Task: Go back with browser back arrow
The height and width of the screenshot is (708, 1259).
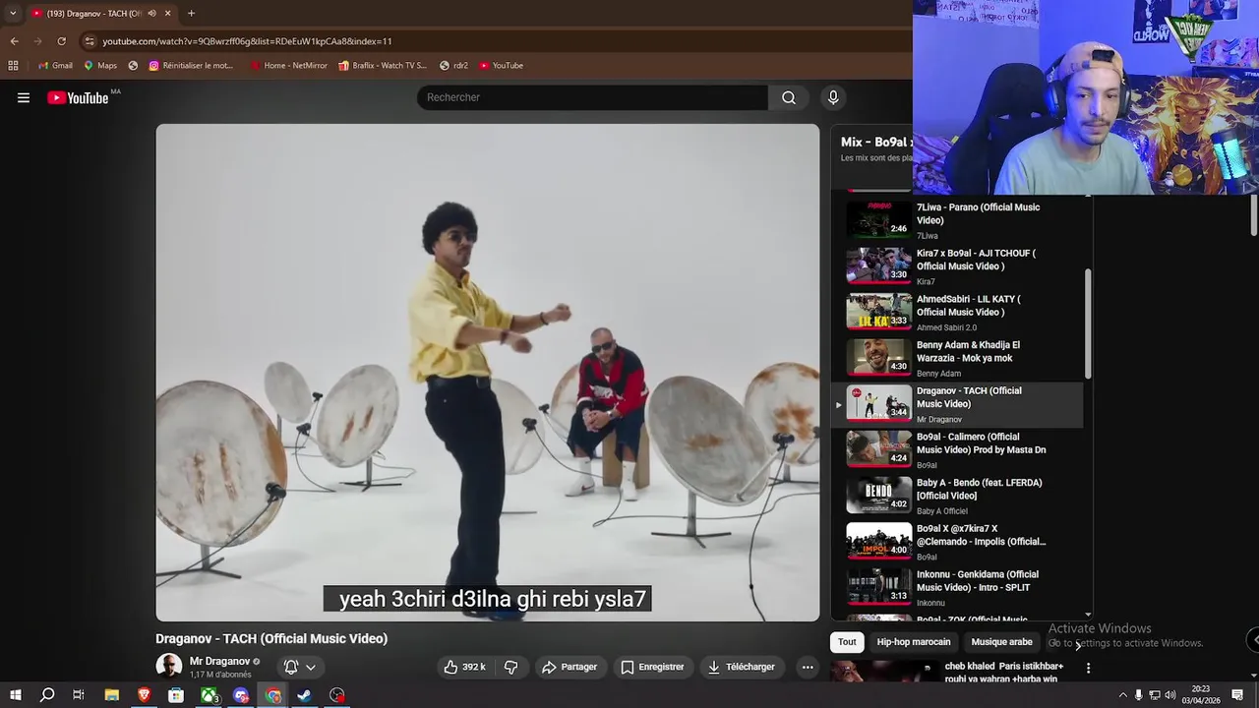Action: click(14, 41)
